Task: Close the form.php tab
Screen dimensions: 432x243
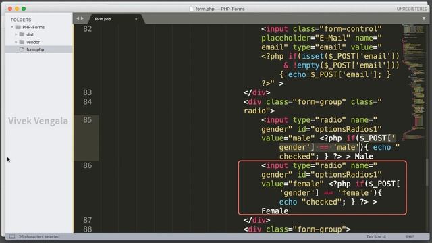Action: click(x=136, y=19)
